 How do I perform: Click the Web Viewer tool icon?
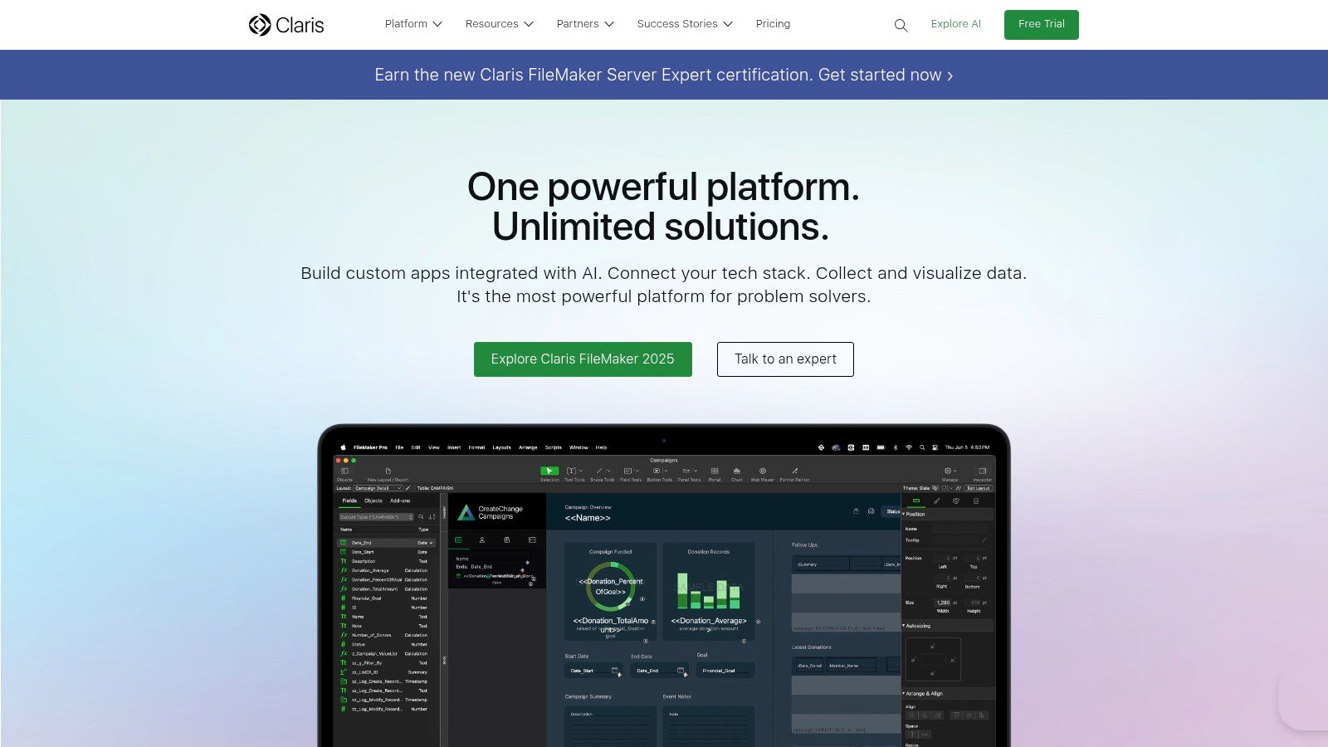click(762, 471)
